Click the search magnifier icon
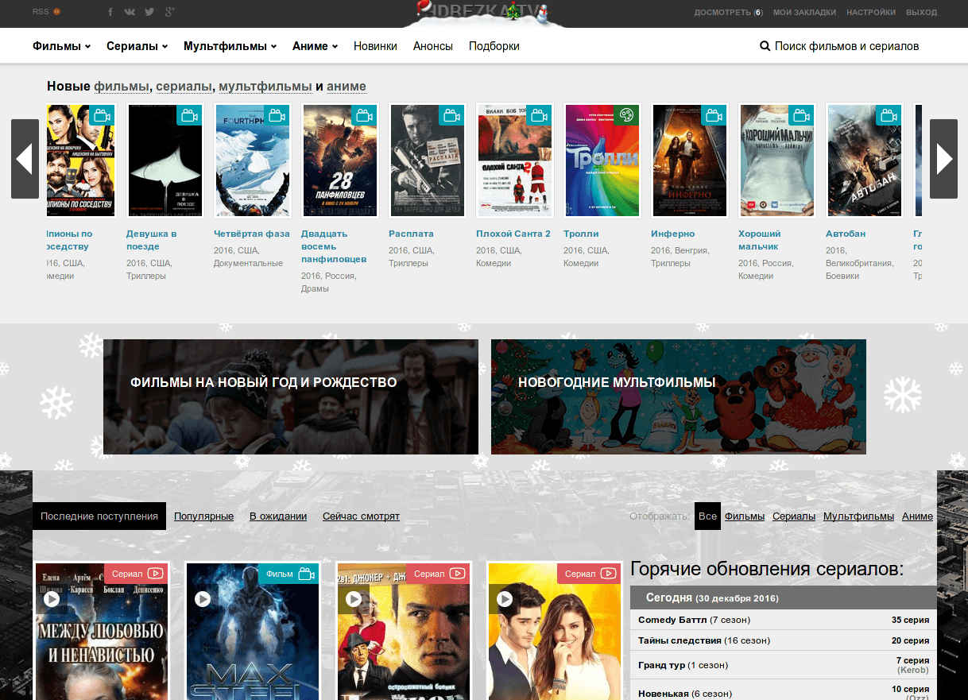The image size is (968, 700). click(765, 46)
